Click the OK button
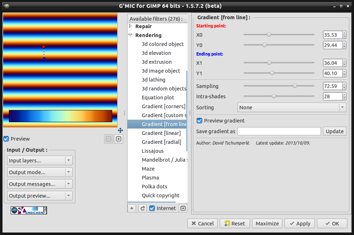 point(332,224)
